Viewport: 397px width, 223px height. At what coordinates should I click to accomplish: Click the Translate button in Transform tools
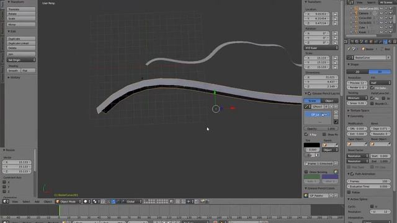(x=21, y=9)
